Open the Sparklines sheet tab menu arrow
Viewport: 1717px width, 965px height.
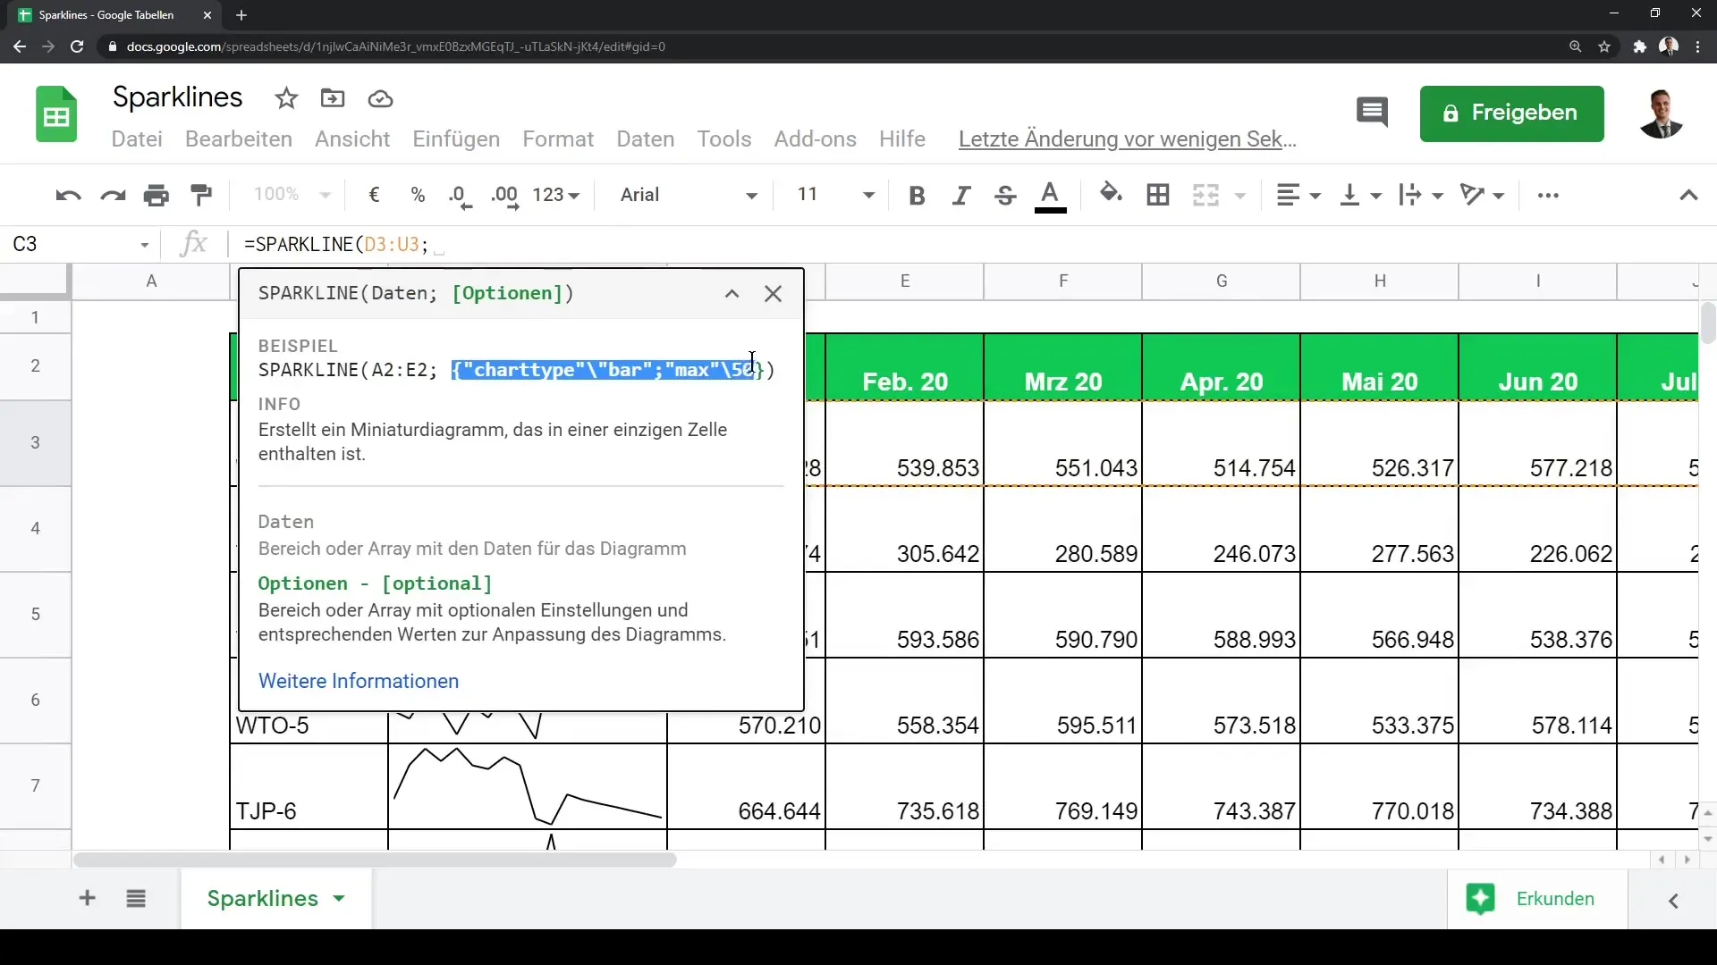pyautogui.click(x=339, y=898)
